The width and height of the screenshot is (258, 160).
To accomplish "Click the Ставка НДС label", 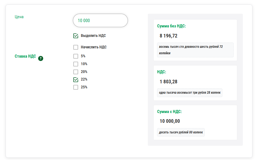I will pos(25,56).
